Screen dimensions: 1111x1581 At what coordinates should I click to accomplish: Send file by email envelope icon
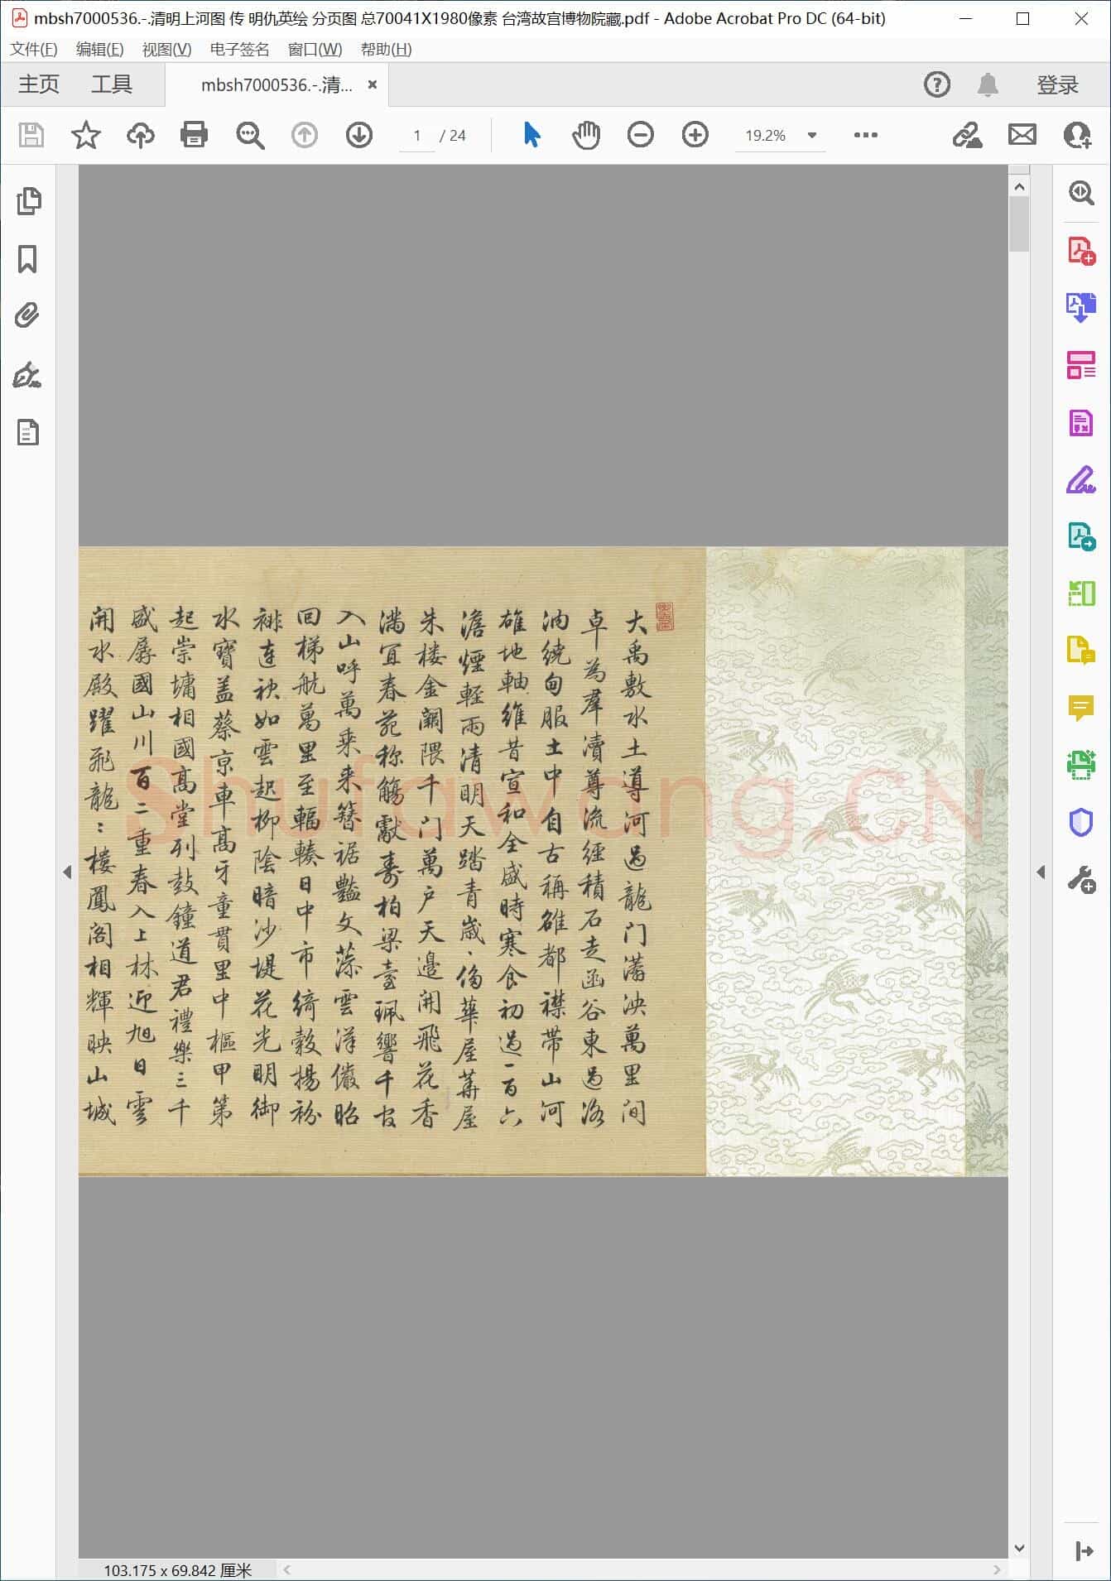[1022, 135]
